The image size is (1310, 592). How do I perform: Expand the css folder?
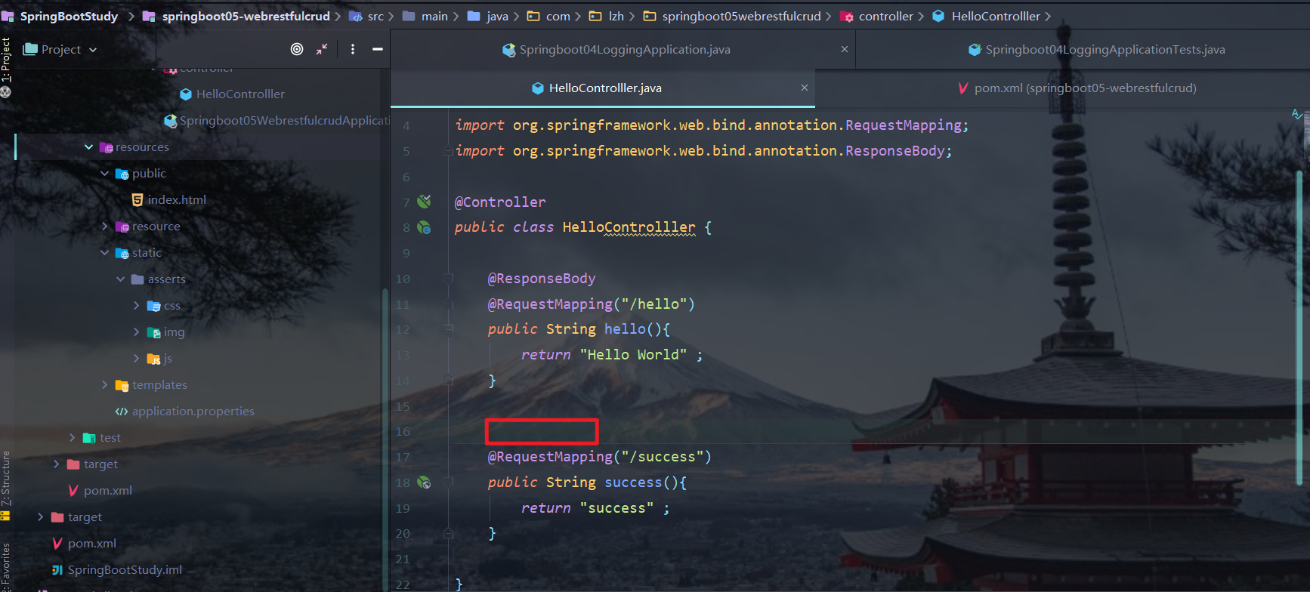coord(137,305)
